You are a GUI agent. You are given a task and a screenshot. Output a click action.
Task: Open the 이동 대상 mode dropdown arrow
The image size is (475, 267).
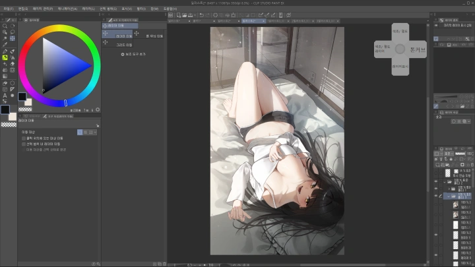click(95, 133)
